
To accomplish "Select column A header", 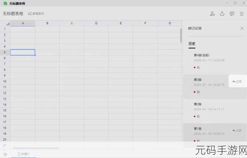I will (x=23, y=23).
